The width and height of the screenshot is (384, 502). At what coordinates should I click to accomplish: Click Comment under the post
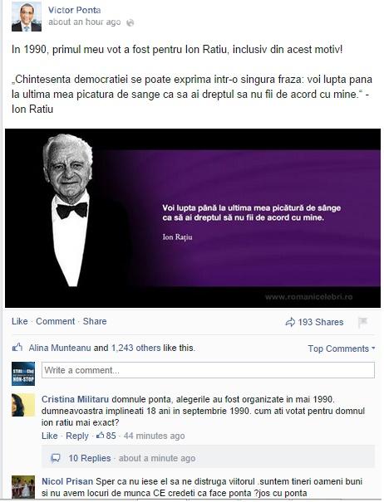(55, 321)
